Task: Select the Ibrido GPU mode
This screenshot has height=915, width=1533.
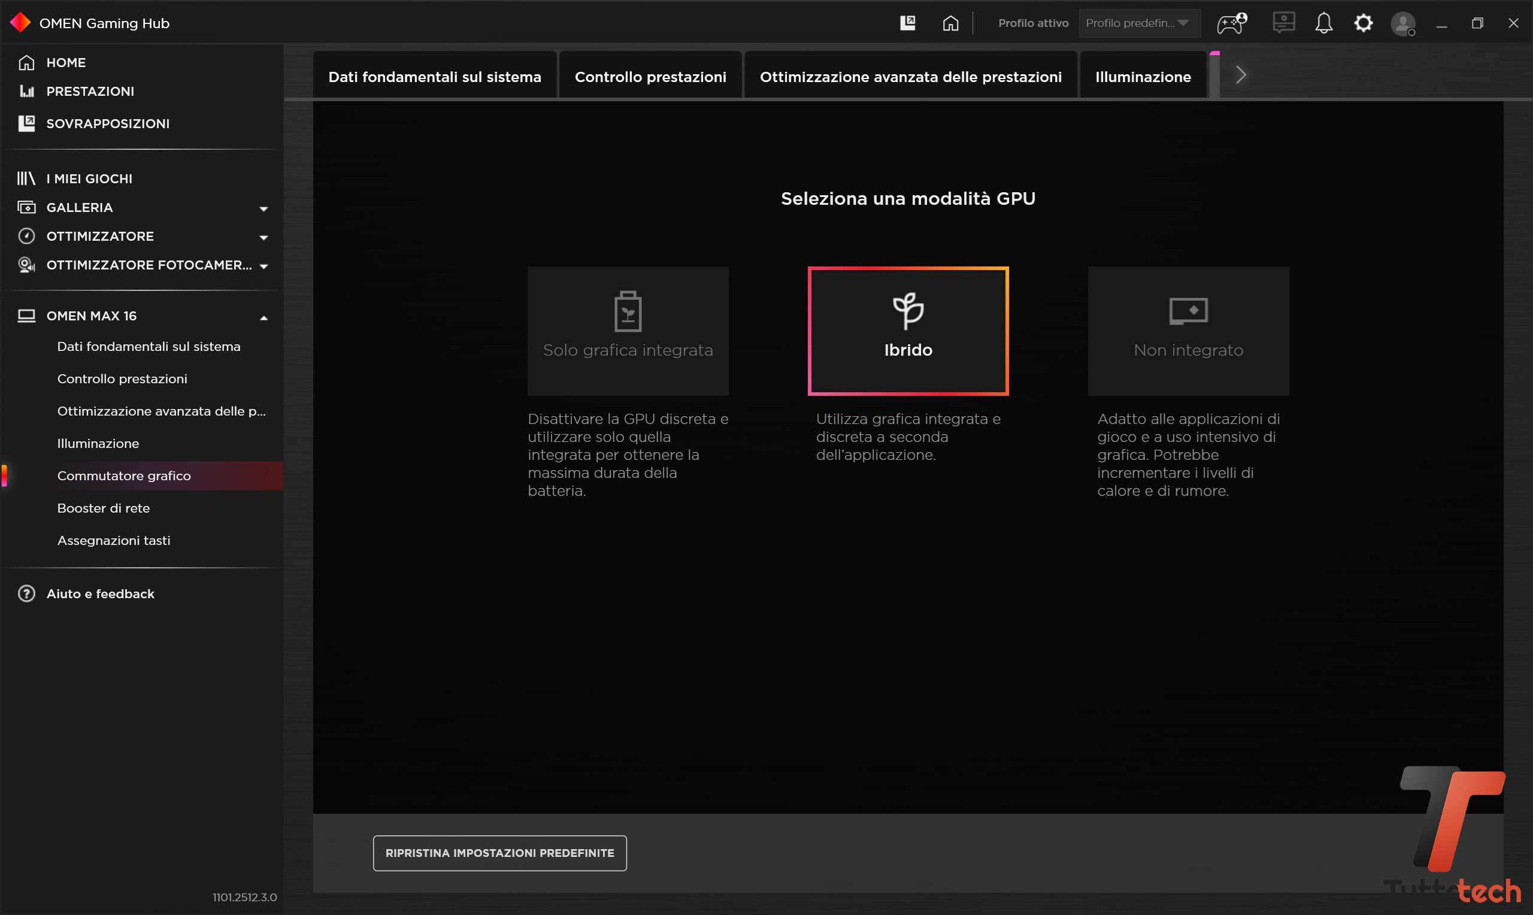Action: pos(907,331)
